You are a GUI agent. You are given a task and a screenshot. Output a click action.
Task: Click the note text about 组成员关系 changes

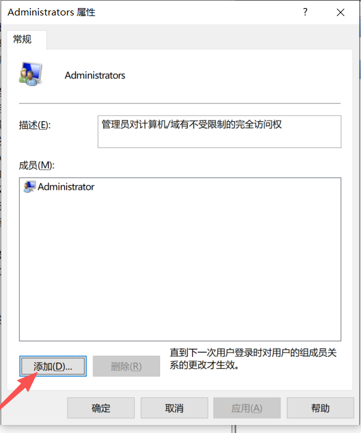253,359
